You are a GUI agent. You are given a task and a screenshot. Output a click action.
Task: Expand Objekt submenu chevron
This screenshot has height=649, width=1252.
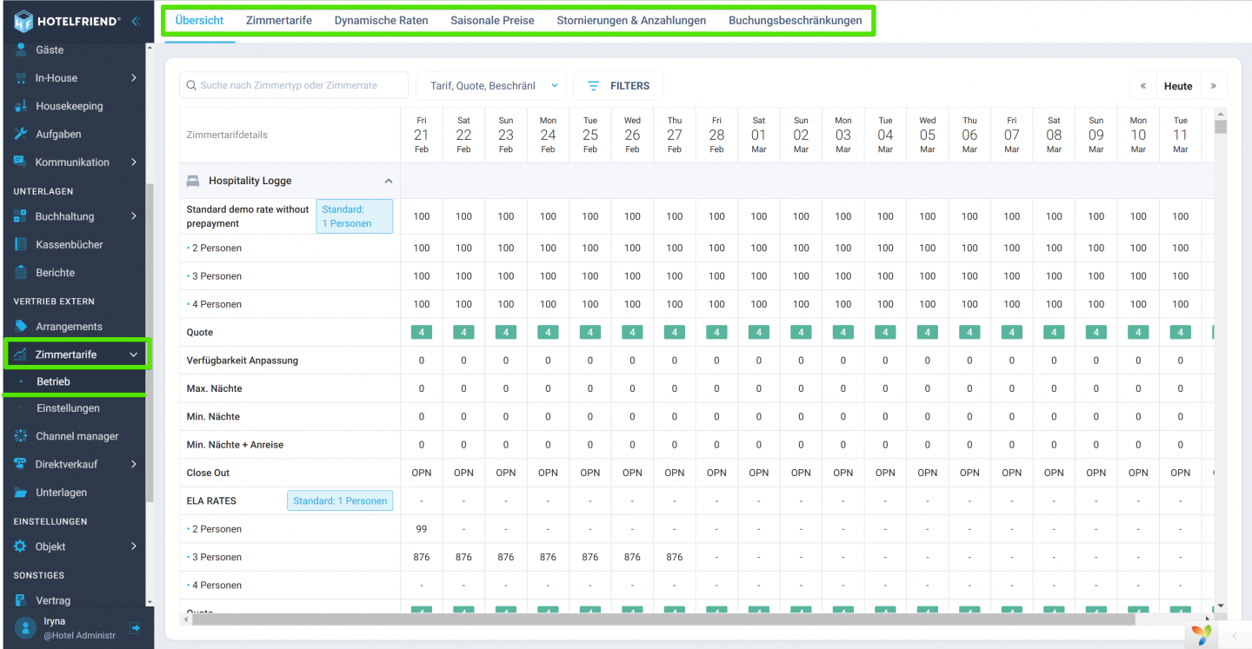(x=134, y=546)
